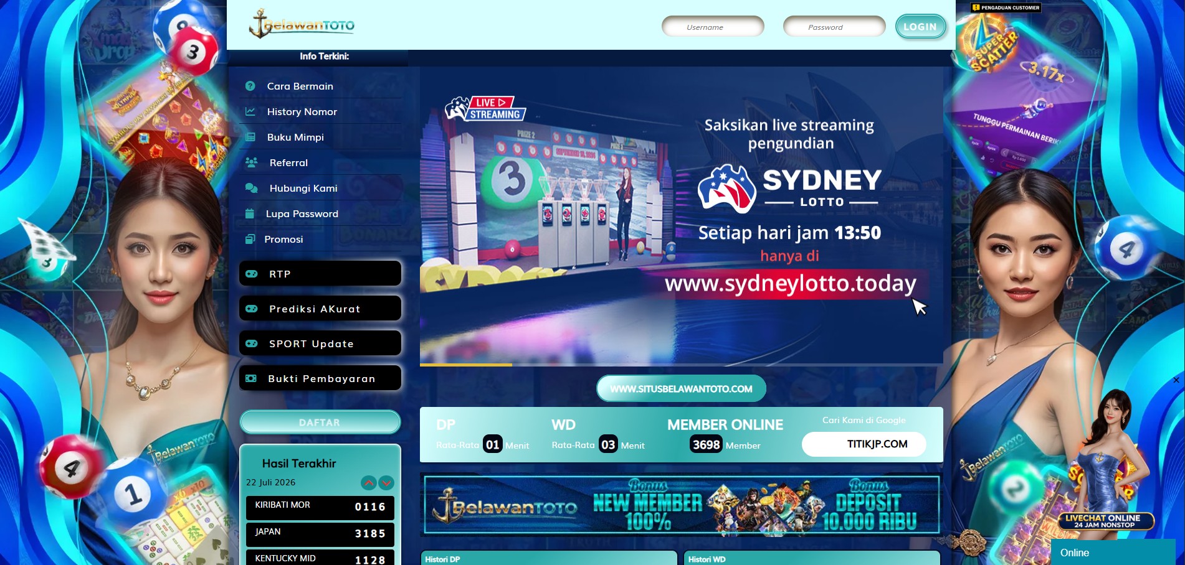Open the Online chat tab
This screenshot has width=1185, height=565.
coord(1113,553)
